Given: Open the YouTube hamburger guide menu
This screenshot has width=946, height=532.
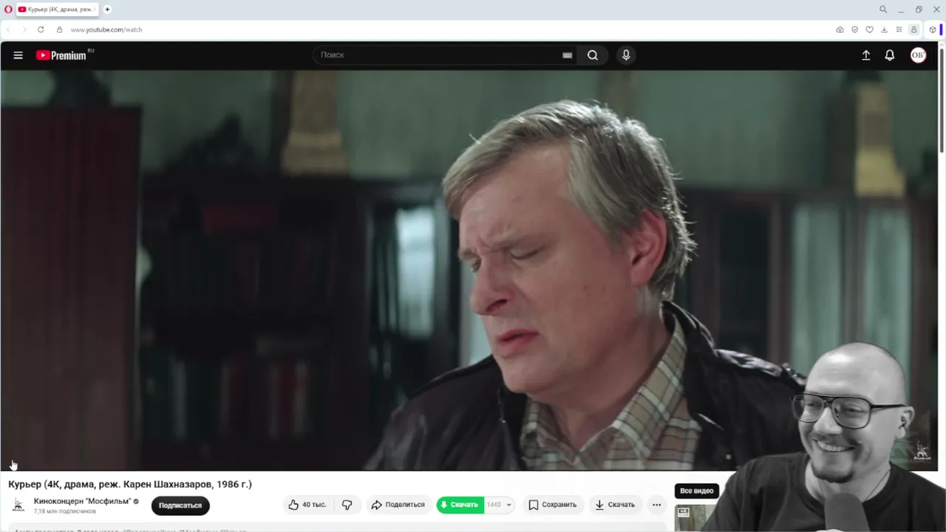Looking at the screenshot, I should (18, 55).
